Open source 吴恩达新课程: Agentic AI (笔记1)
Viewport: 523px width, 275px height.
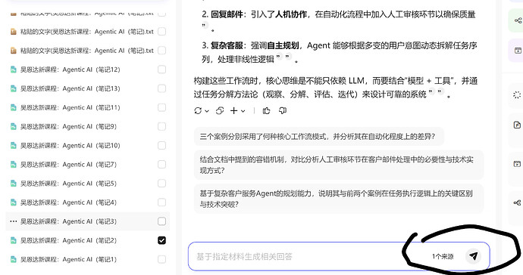[x=68, y=259]
